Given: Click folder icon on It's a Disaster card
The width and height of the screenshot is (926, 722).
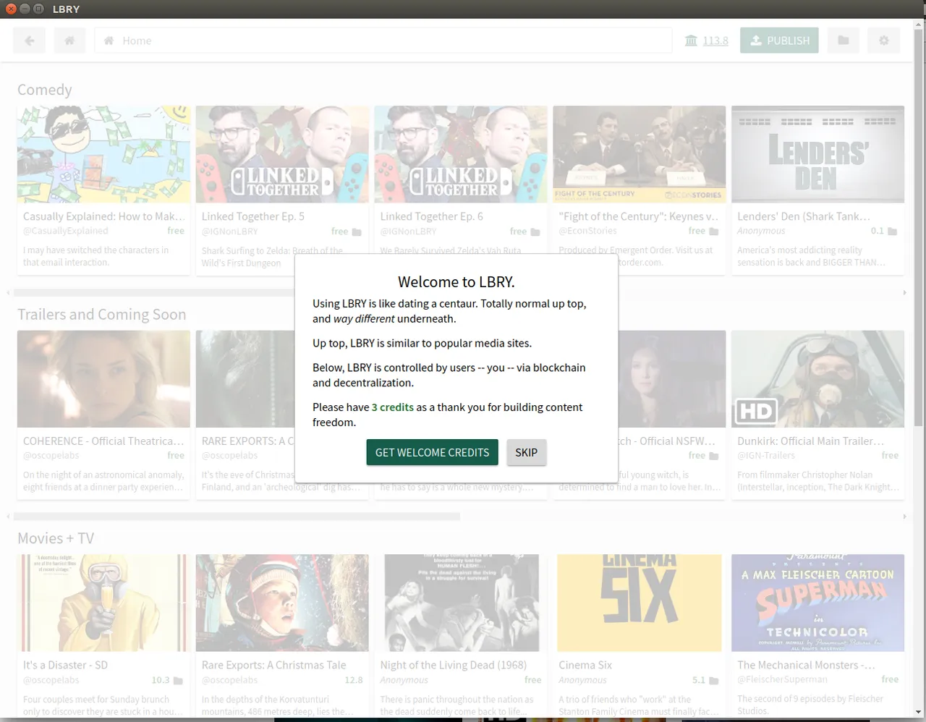Looking at the screenshot, I should click(x=179, y=681).
